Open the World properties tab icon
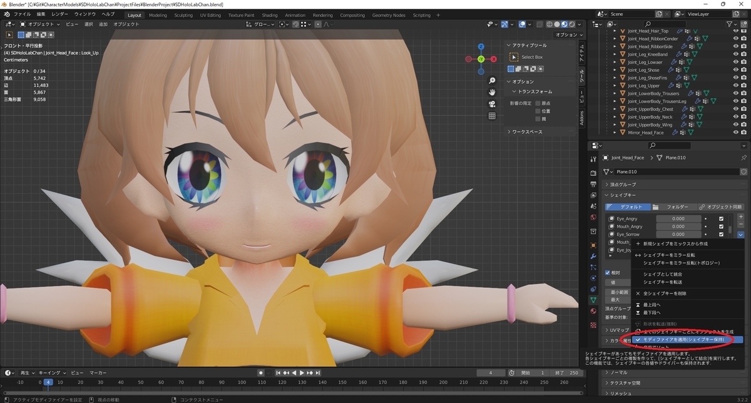 (x=593, y=217)
